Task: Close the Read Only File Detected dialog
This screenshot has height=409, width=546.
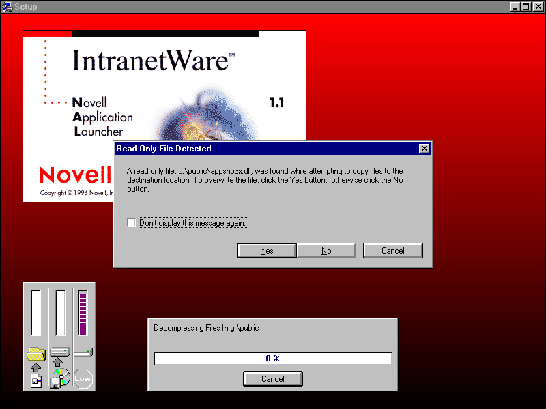Action: click(x=424, y=149)
